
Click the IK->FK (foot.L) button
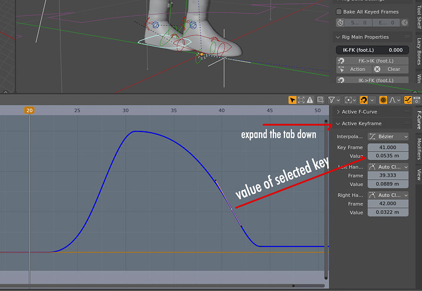(x=372, y=80)
